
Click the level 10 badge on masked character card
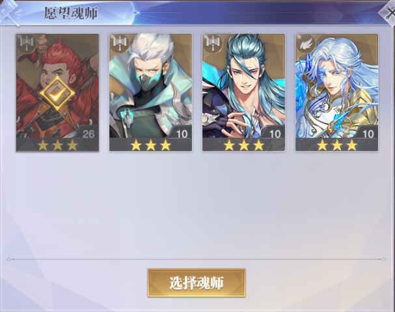pos(182,133)
